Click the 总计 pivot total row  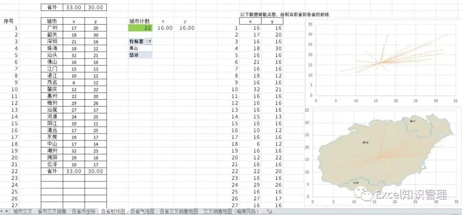point(140,55)
